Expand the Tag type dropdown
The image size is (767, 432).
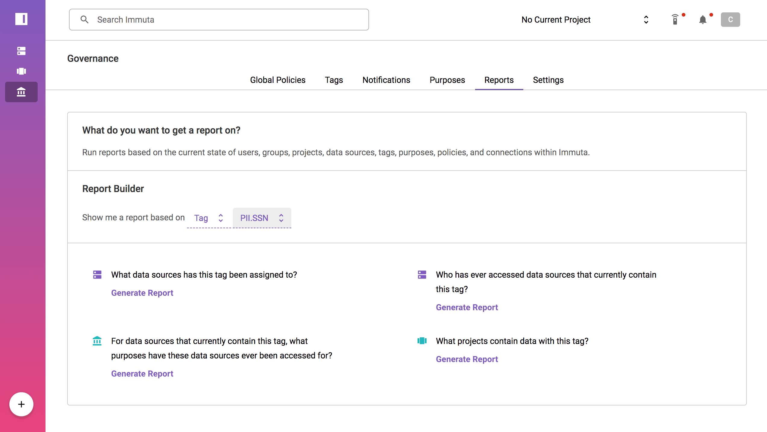point(208,218)
